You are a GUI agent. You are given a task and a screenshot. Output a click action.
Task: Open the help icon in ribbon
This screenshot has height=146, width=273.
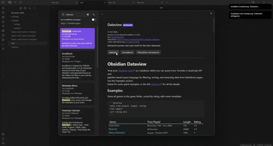tap(3, 139)
